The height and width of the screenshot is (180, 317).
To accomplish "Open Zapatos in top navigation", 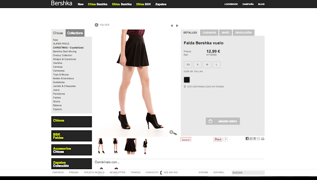I will (x=161, y=4).
